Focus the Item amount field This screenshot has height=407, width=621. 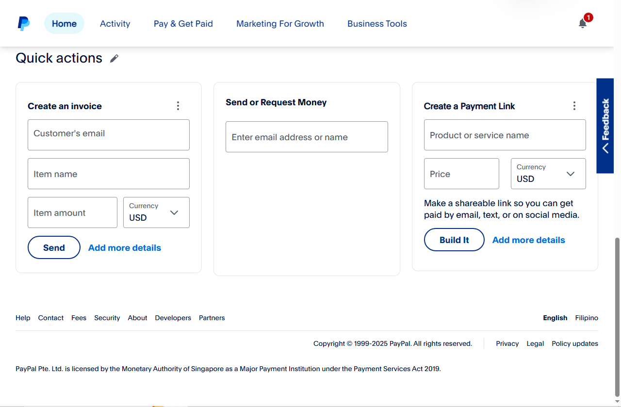tap(72, 212)
